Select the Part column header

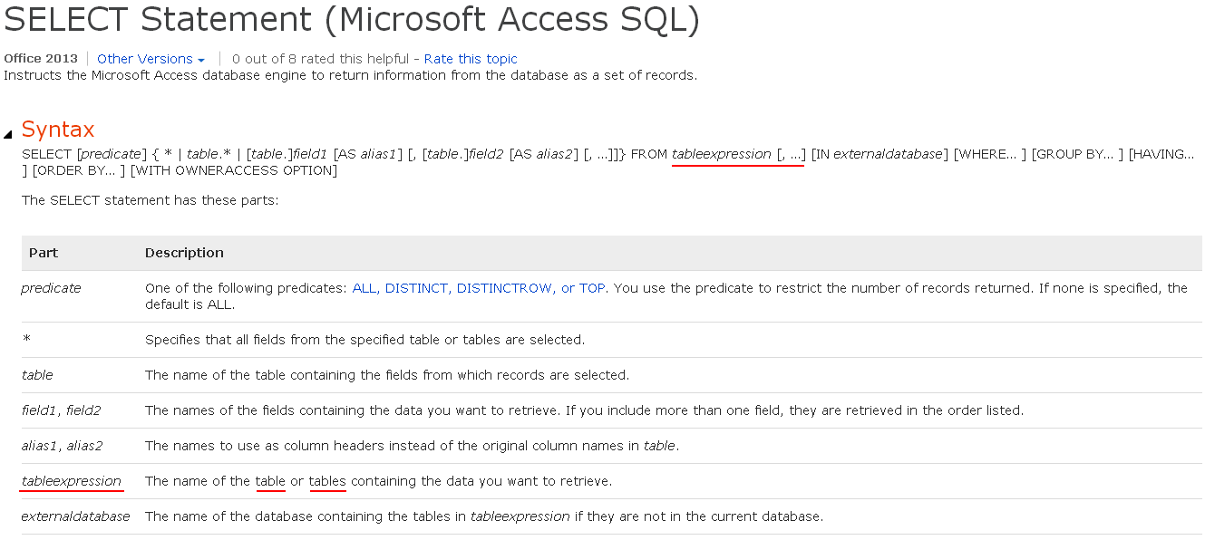coord(44,253)
